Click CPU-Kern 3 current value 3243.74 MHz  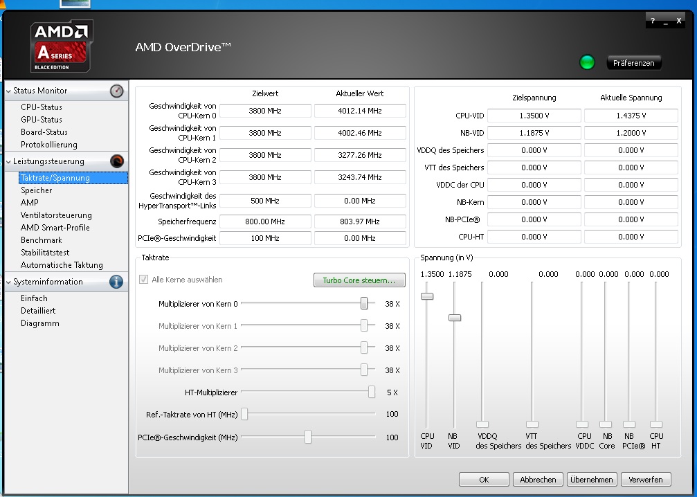[360, 177]
